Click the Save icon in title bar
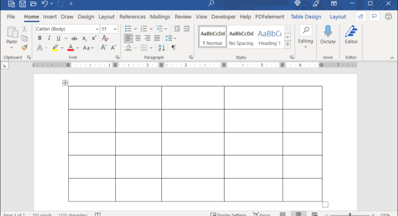The height and width of the screenshot is (216, 398). point(22,4)
